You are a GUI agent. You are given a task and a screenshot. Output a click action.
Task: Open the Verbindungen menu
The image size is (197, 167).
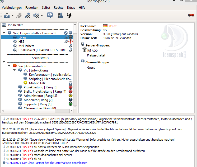12,8
